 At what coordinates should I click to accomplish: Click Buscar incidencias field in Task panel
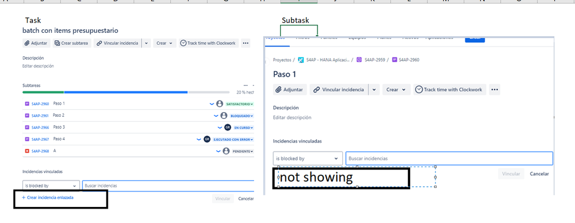click(x=168, y=186)
